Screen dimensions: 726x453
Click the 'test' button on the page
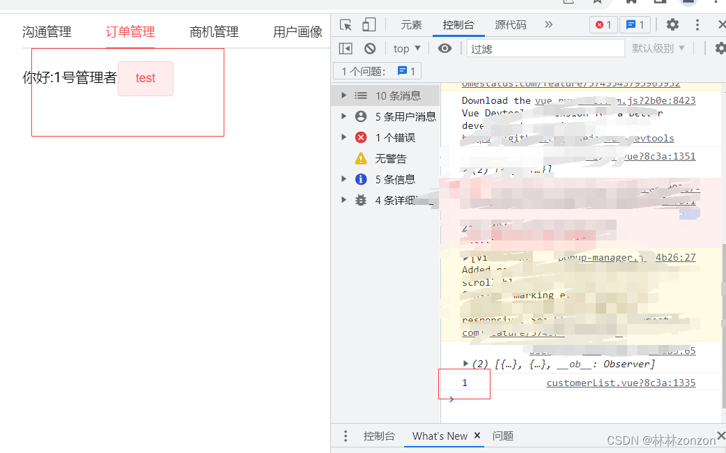[145, 78]
